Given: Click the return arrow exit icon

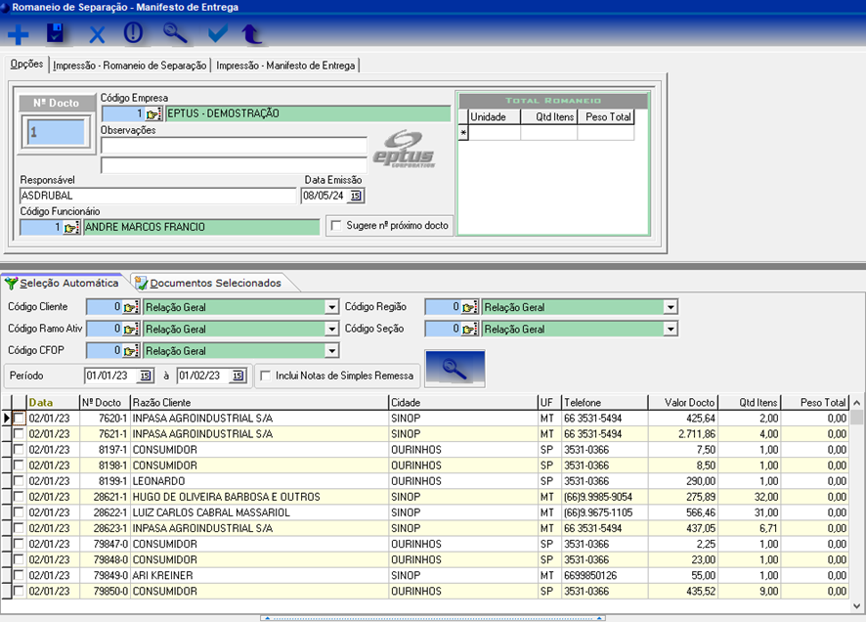Looking at the screenshot, I should [252, 34].
